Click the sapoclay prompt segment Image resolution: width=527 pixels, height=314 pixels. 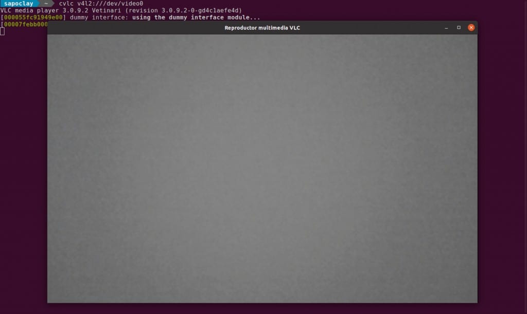pyautogui.click(x=19, y=4)
